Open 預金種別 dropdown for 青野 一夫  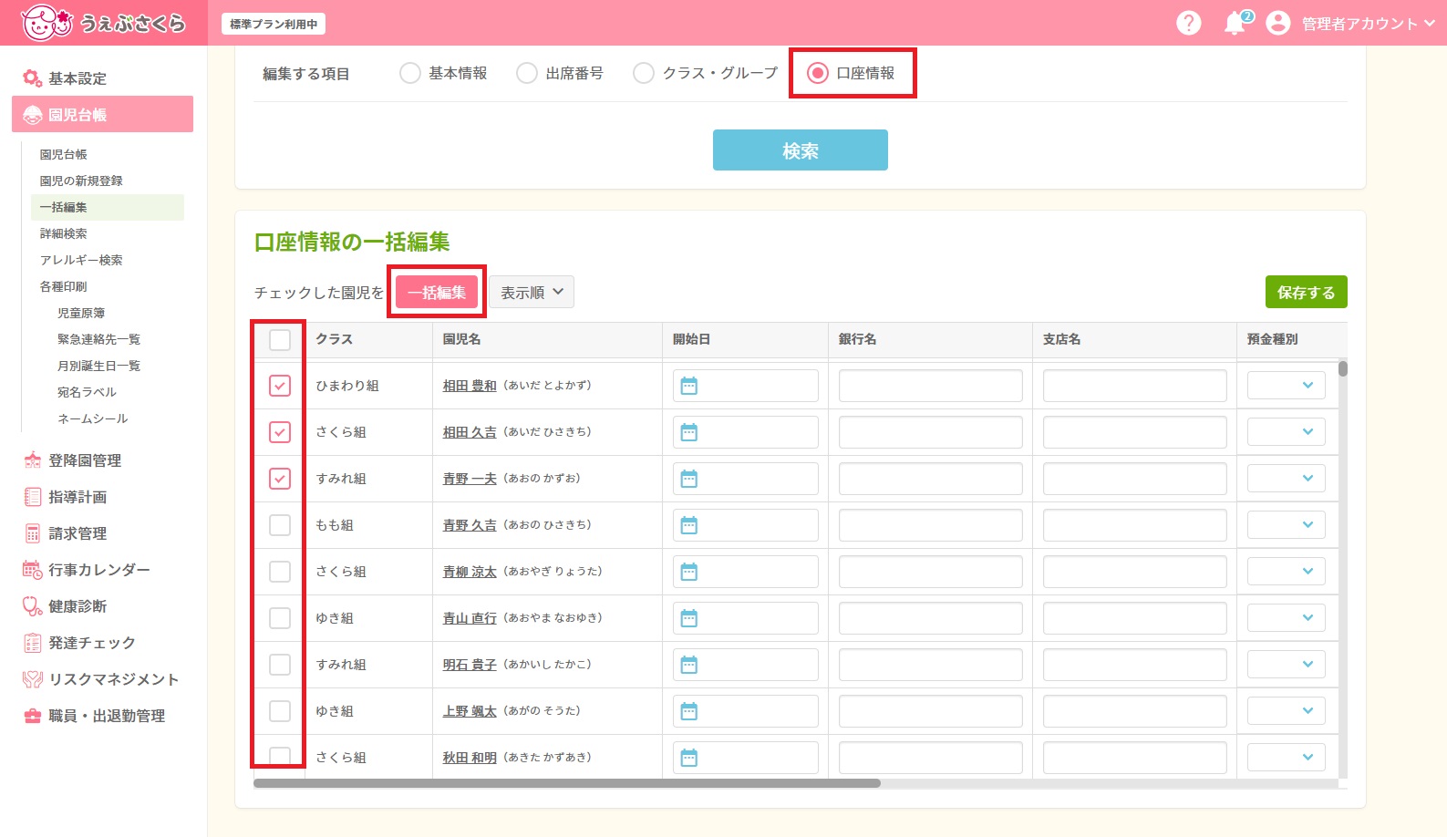click(x=1286, y=479)
